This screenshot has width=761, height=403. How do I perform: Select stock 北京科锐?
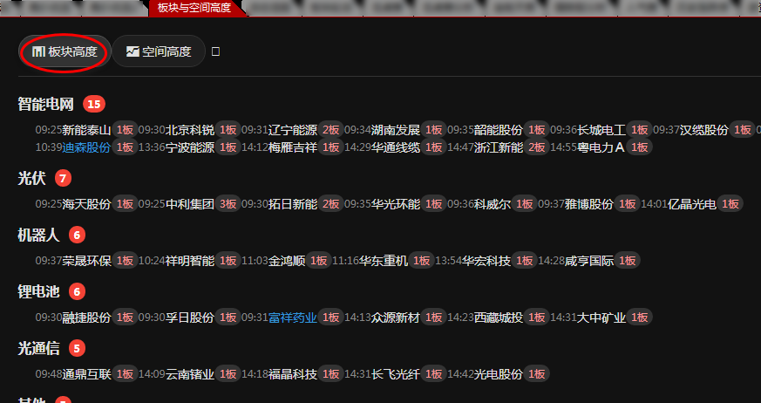click(190, 130)
